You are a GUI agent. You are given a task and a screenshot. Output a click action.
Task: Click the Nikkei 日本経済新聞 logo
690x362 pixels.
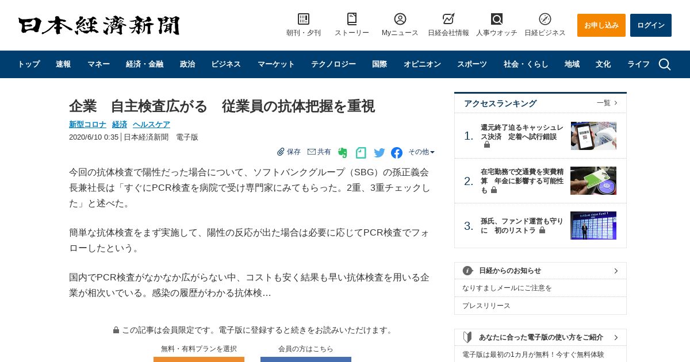click(99, 25)
